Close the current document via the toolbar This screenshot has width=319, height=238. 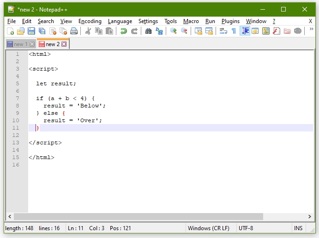click(x=53, y=31)
